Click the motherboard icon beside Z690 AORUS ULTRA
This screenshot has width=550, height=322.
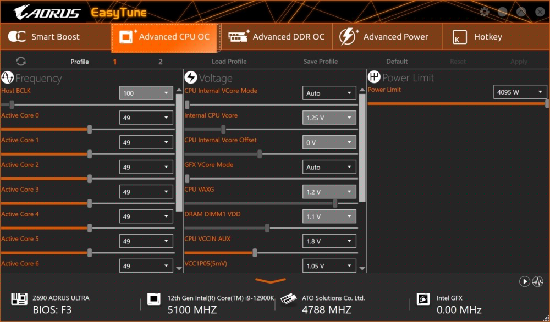(19, 299)
